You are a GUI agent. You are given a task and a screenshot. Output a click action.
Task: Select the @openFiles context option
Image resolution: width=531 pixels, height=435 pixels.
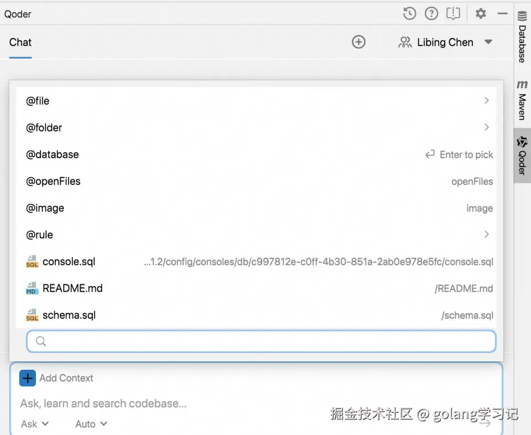click(x=256, y=182)
